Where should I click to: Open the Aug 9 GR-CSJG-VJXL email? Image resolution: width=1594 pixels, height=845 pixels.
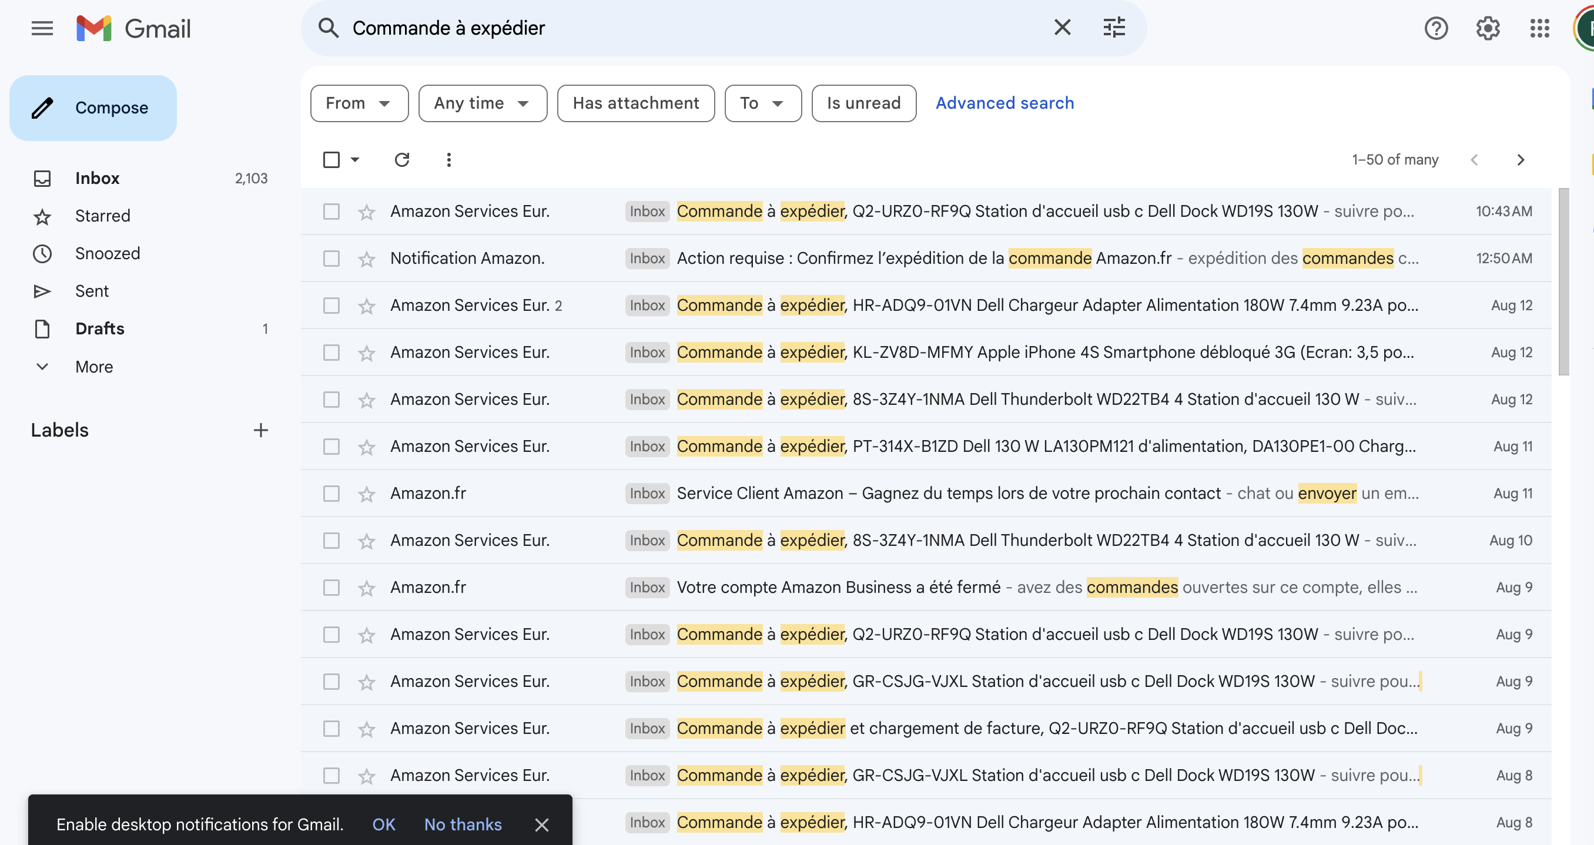click(926, 682)
